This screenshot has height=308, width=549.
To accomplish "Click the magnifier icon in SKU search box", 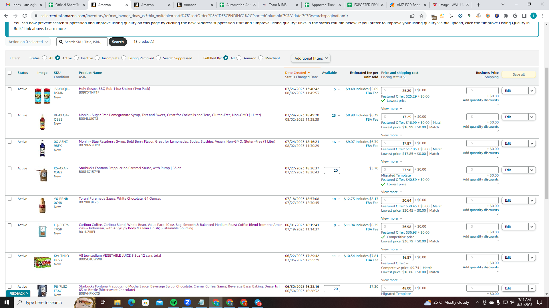I will click(x=61, y=42).
